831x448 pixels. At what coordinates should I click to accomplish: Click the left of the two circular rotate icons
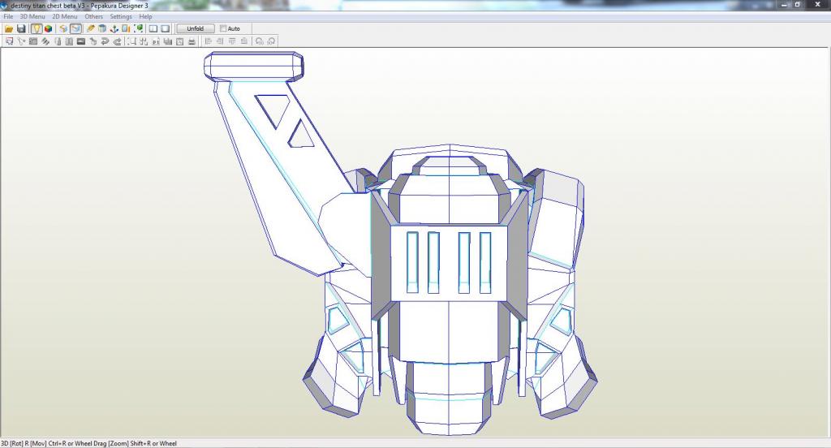pos(259,41)
